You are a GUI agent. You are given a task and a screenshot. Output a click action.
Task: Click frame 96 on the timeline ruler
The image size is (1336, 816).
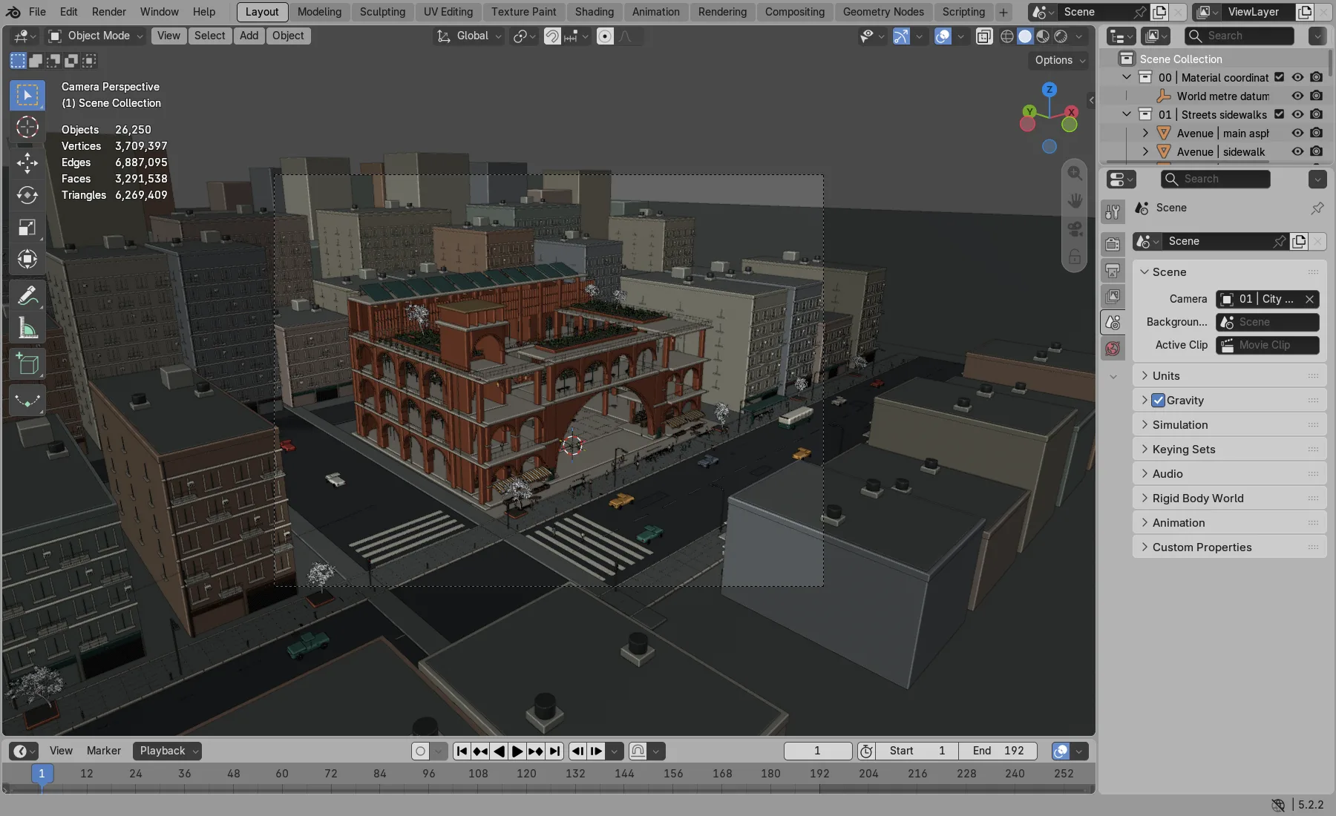pyautogui.click(x=429, y=773)
